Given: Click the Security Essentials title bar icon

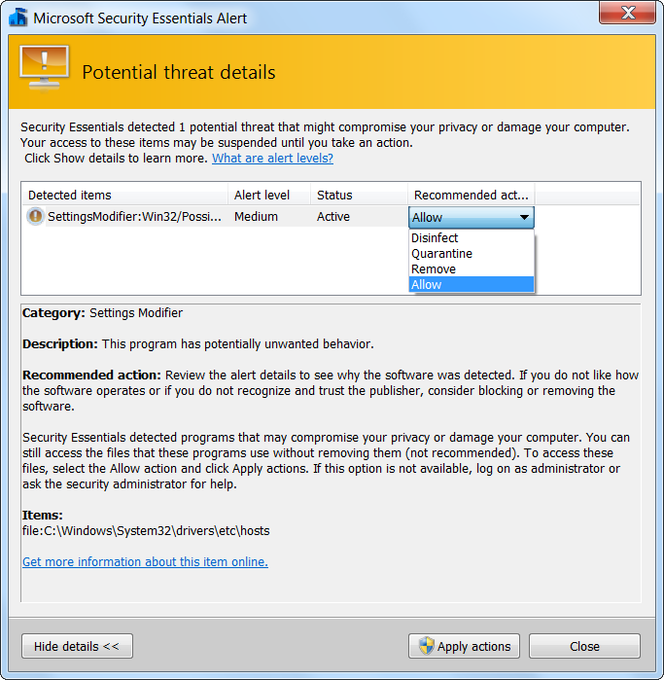Looking at the screenshot, I should pos(17,18).
